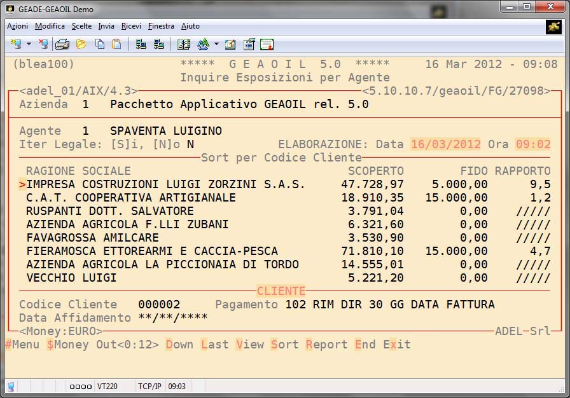Image resolution: width=570 pixels, height=398 pixels.
Task: Click the font size AA icon
Action: coord(203,44)
